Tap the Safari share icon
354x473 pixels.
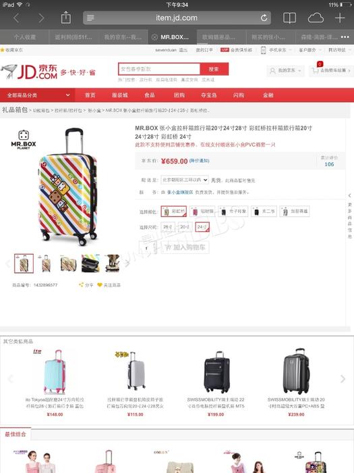tap(65, 18)
